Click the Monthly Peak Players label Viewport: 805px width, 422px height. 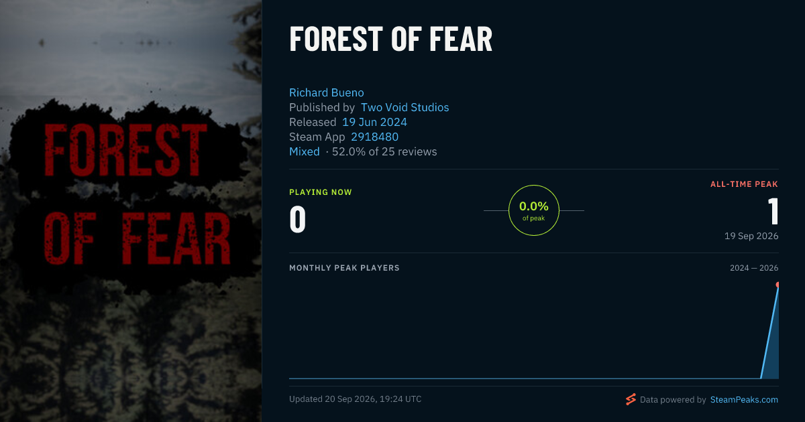point(344,268)
